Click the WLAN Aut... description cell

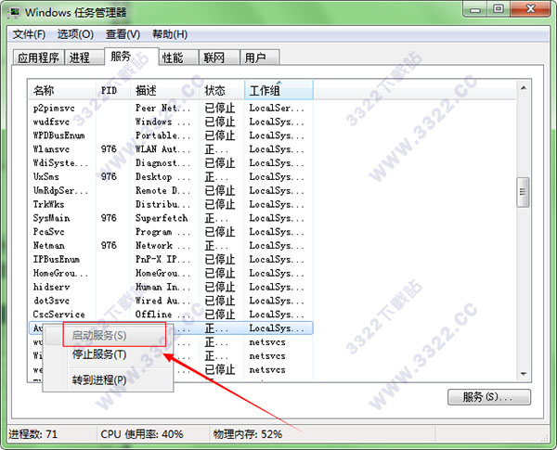(x=162, y=149)
